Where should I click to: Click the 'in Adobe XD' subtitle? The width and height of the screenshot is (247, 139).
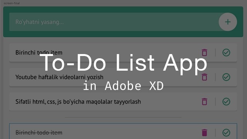123,86
